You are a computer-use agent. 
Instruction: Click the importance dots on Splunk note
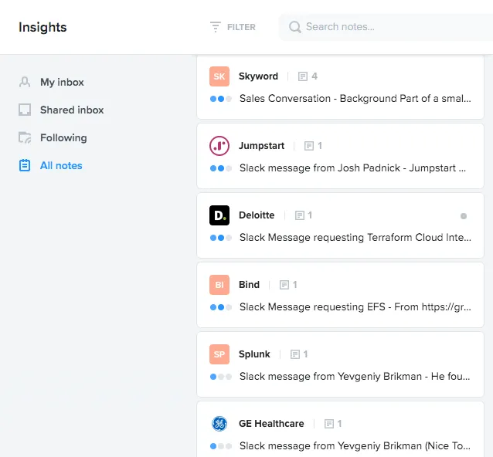click(221, 376)
